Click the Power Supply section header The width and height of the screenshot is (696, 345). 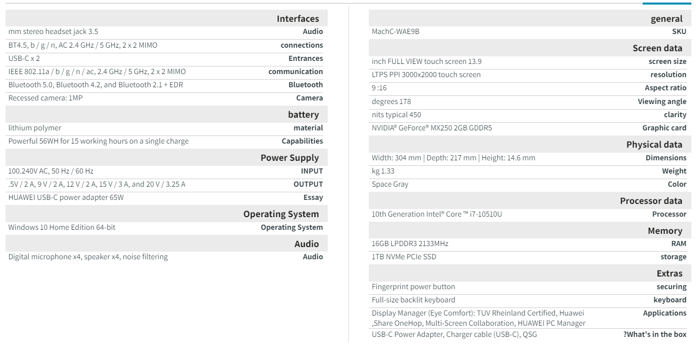coord(290,158)
